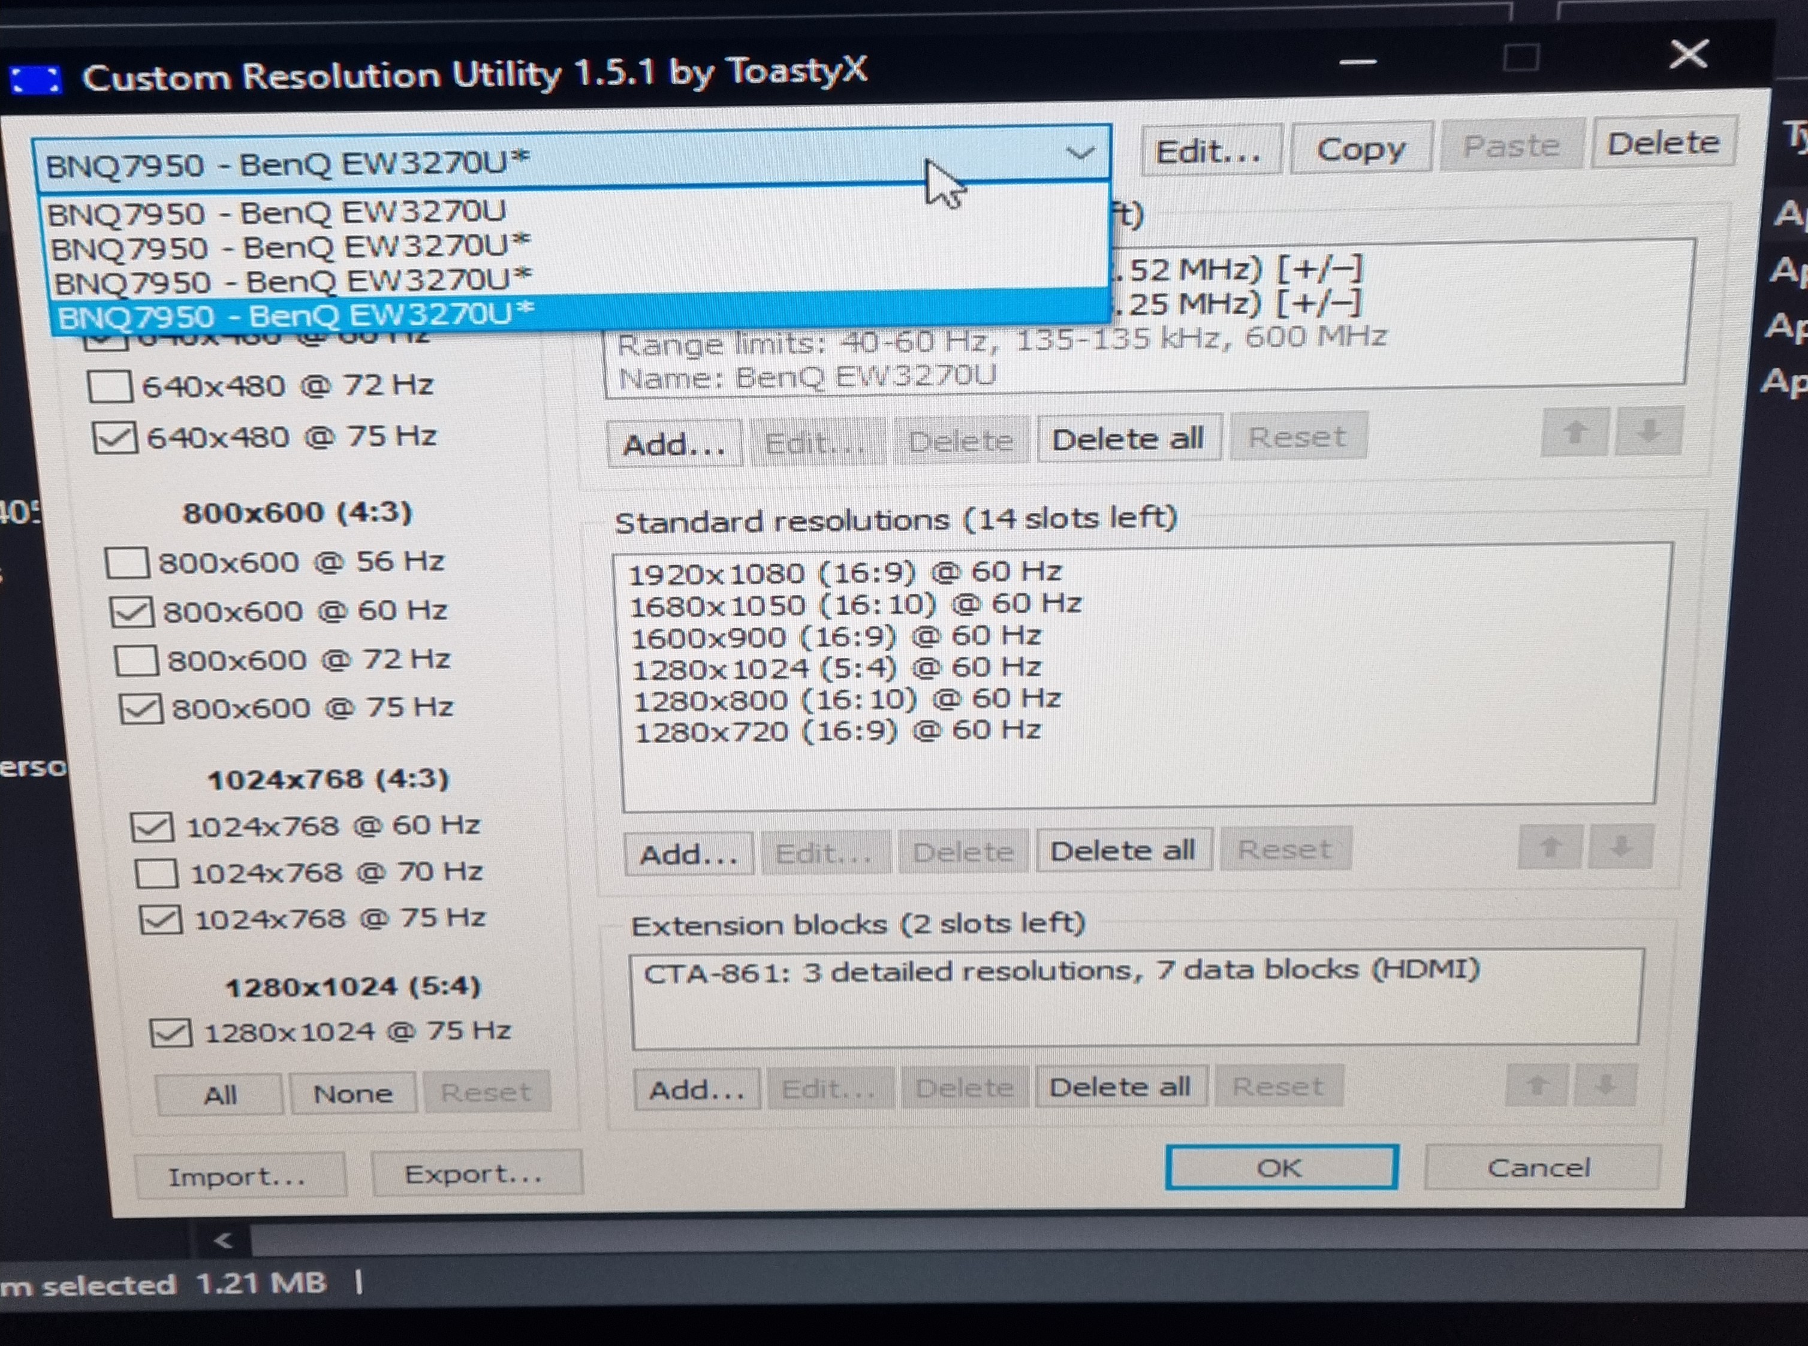
Task: Click the move-up arrow under Extension blocks
Action: pyautogui.click(x=1536, y=1085)
